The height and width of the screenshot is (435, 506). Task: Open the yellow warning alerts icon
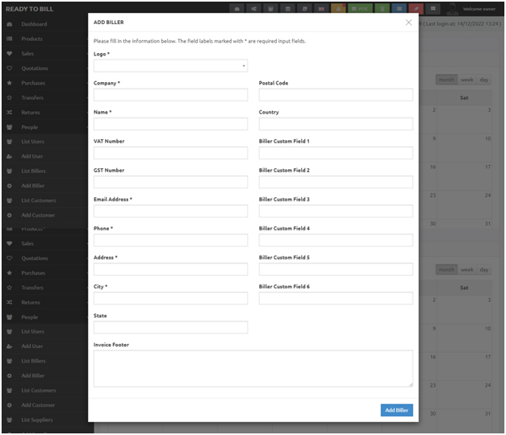338,9
